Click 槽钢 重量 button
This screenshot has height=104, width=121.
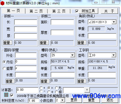45,81
